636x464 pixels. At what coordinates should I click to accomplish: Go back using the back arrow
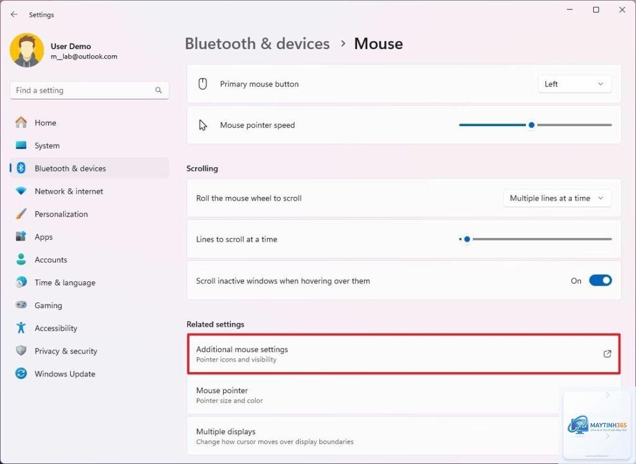coord(14,15)
